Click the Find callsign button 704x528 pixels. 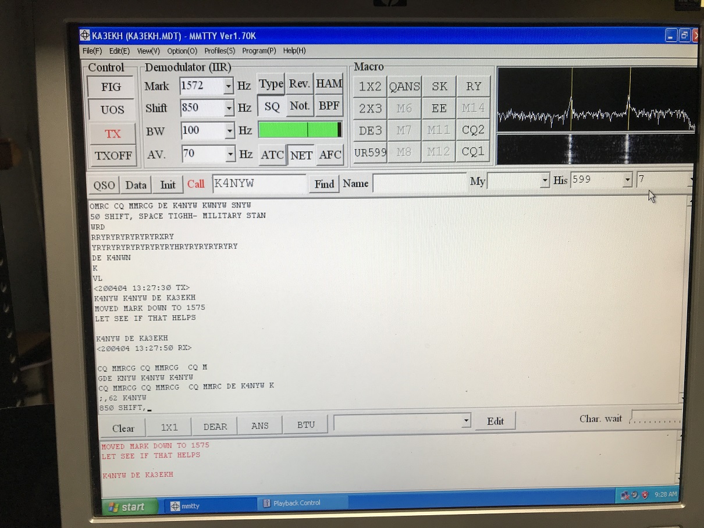(x=324, y=184)
